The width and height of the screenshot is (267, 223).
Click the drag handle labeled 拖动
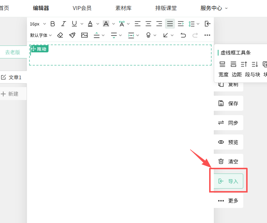click(x=39, y=49)
